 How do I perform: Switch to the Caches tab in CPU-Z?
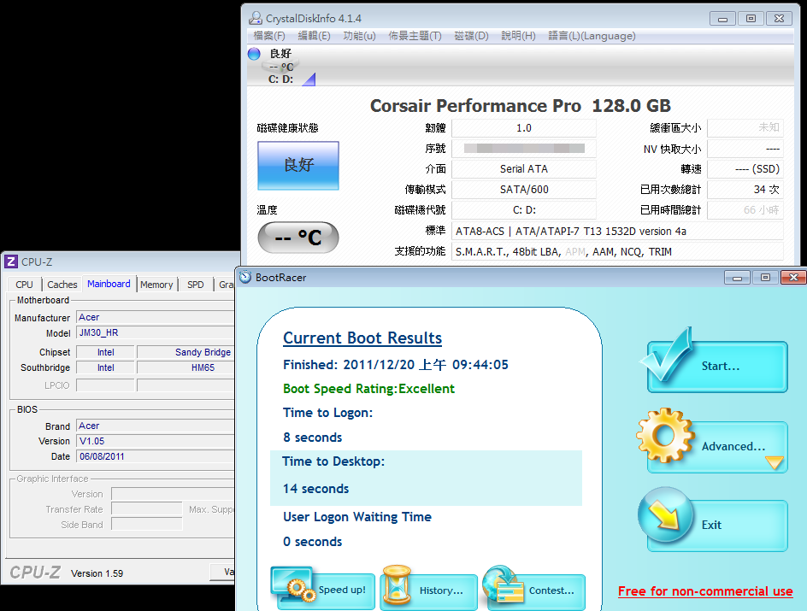(x=62, y=285)
